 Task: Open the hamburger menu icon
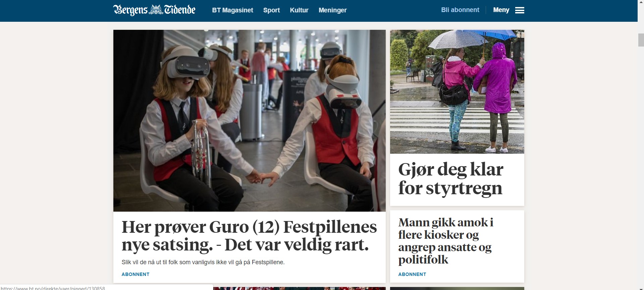(x=520, y=10)
